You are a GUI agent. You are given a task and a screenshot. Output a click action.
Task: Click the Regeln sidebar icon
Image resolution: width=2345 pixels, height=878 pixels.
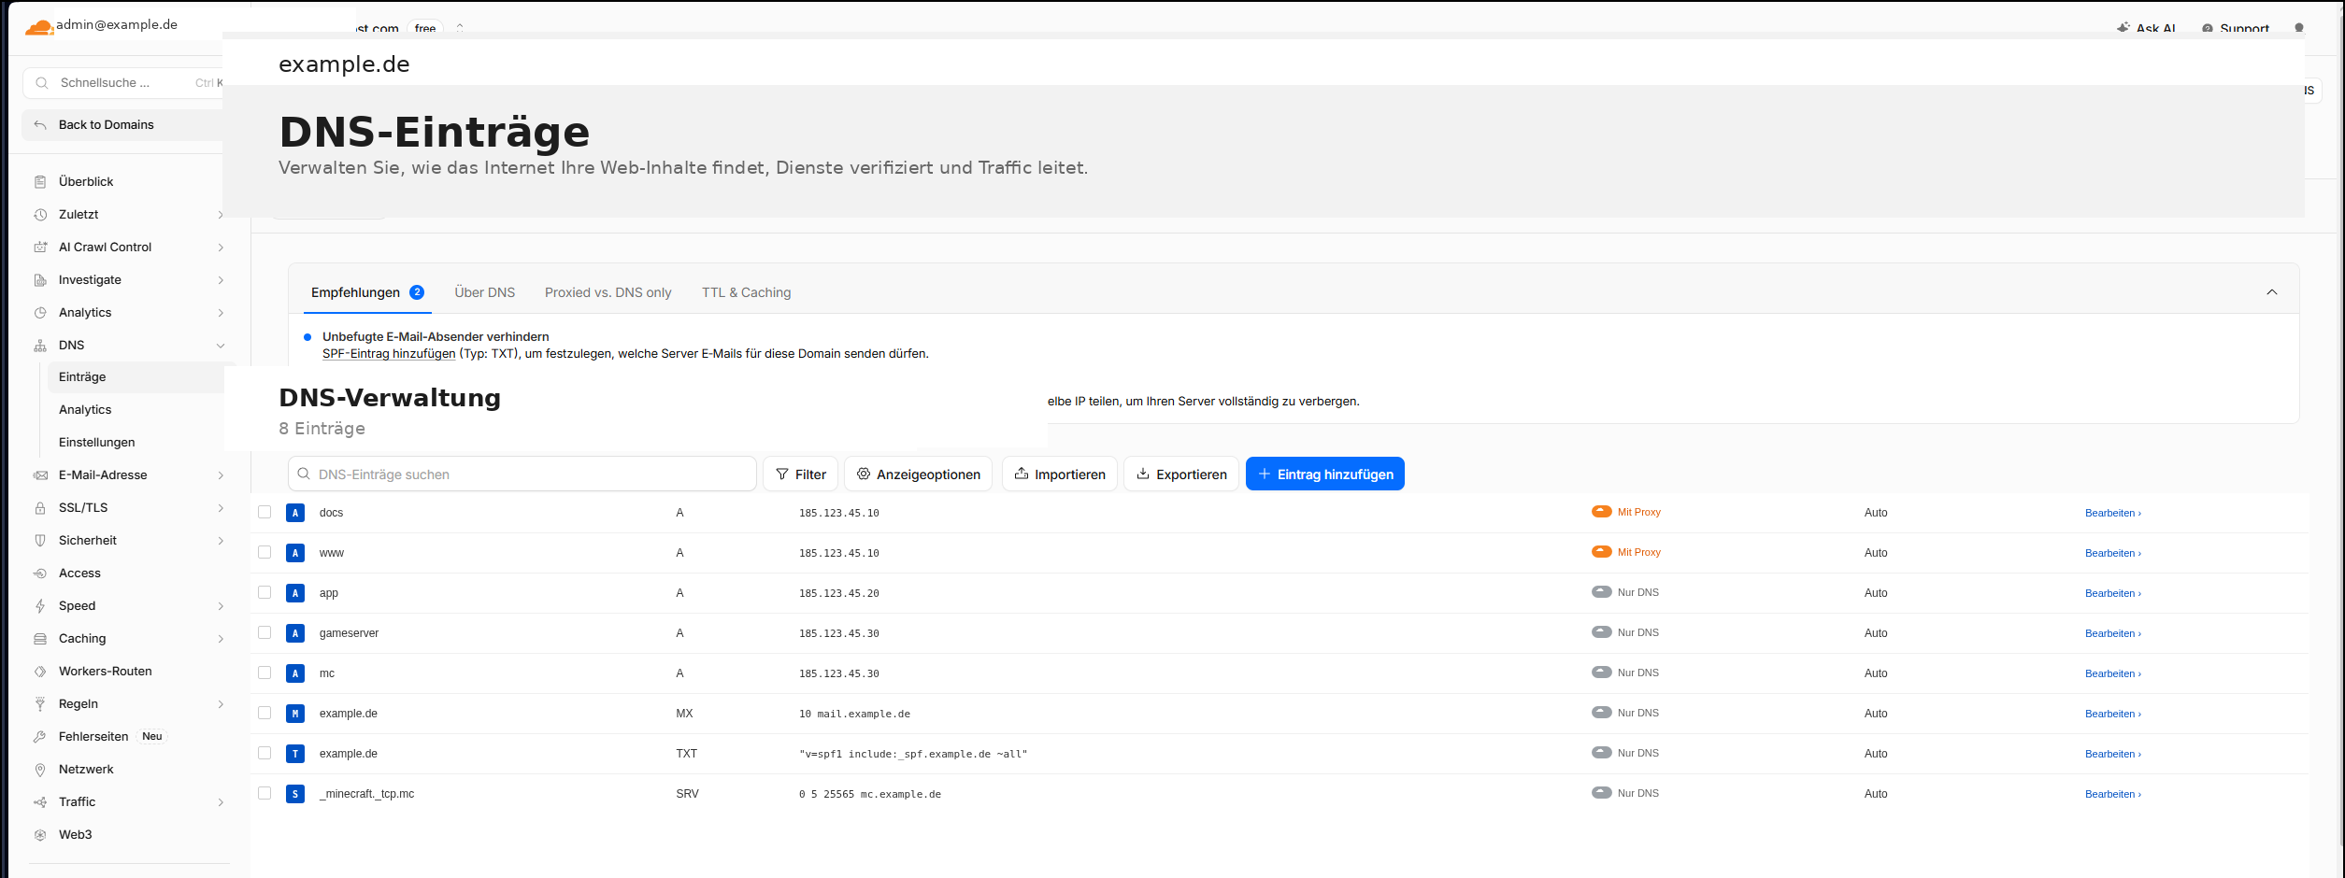(x=40, y=704)
